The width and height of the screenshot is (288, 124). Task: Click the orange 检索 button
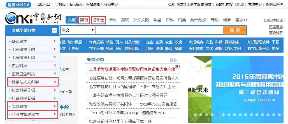coord(234,30)
